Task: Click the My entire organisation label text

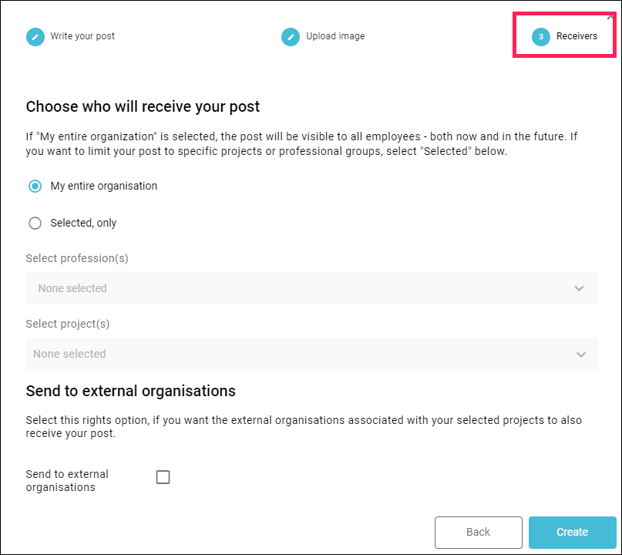Action: [104, 186]
